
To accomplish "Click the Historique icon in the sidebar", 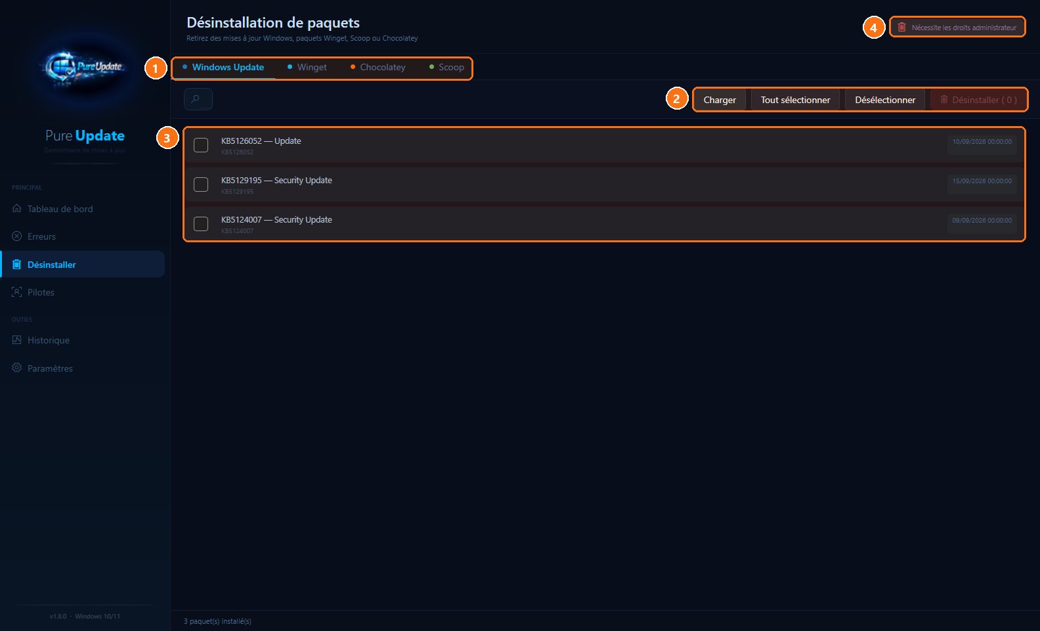I will point(17,339).
